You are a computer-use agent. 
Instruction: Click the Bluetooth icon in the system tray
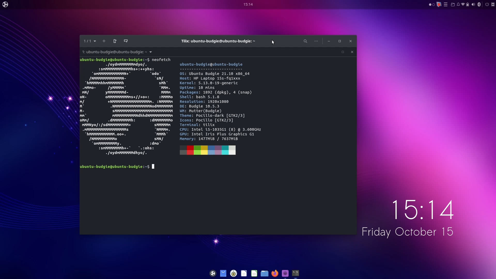click(x=479, y=4)
